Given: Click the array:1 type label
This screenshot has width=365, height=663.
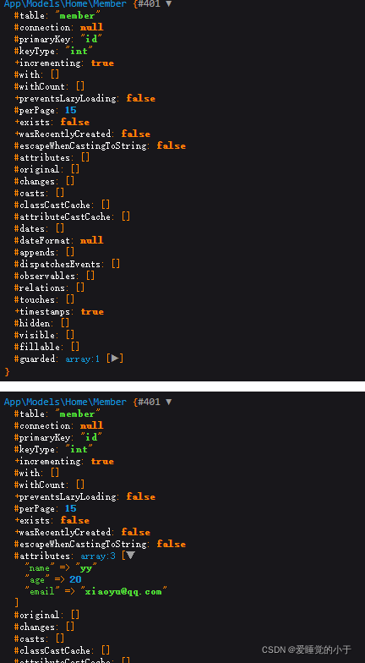Looking at the screenshot, I should pyautogui.click(x=83, y=359).
